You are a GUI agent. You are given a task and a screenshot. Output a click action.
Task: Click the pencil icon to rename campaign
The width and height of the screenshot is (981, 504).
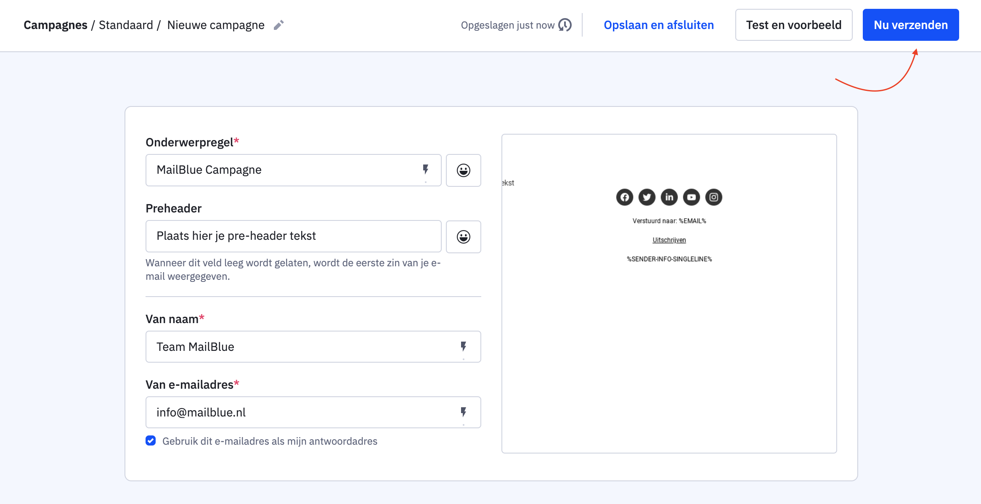pos(278,25)
